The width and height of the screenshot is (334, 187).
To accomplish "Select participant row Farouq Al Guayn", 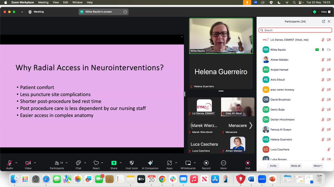I will (x=295, y=129).
